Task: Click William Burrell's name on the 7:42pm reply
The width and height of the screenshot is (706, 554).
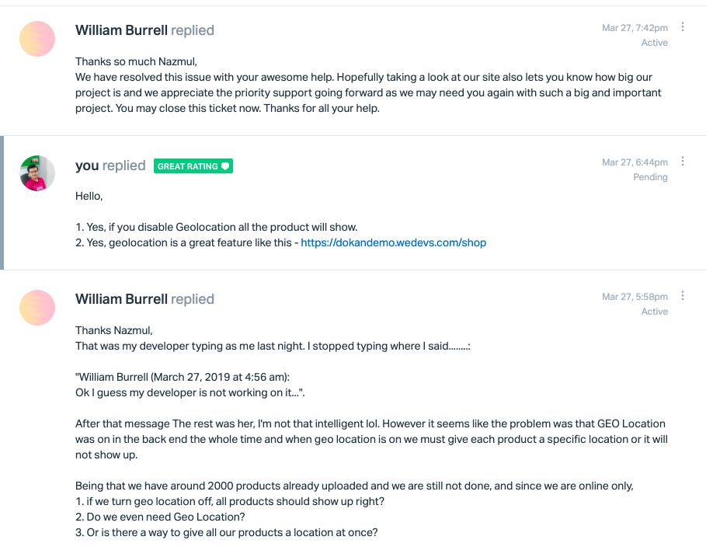Action: point(121,30)
